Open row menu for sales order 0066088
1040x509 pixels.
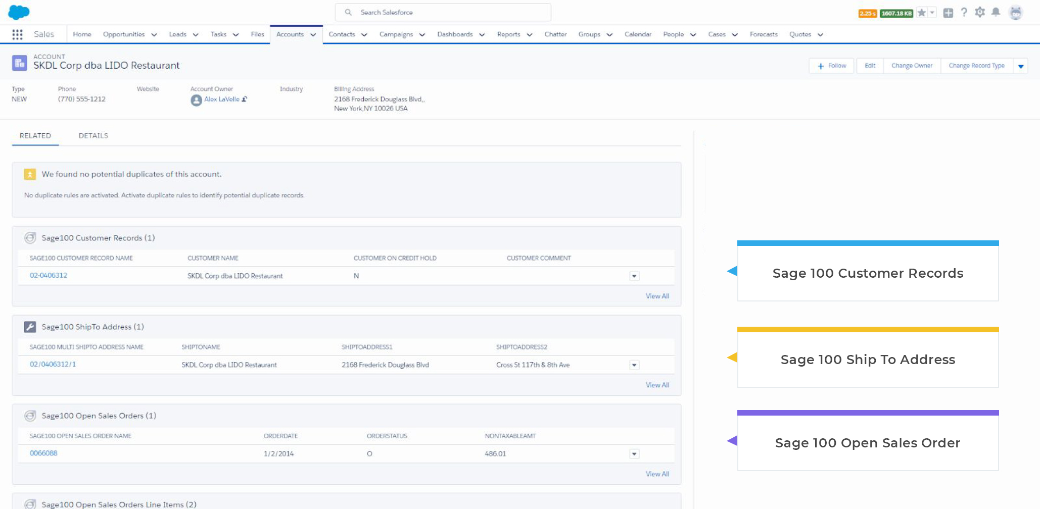coord(634,454)
